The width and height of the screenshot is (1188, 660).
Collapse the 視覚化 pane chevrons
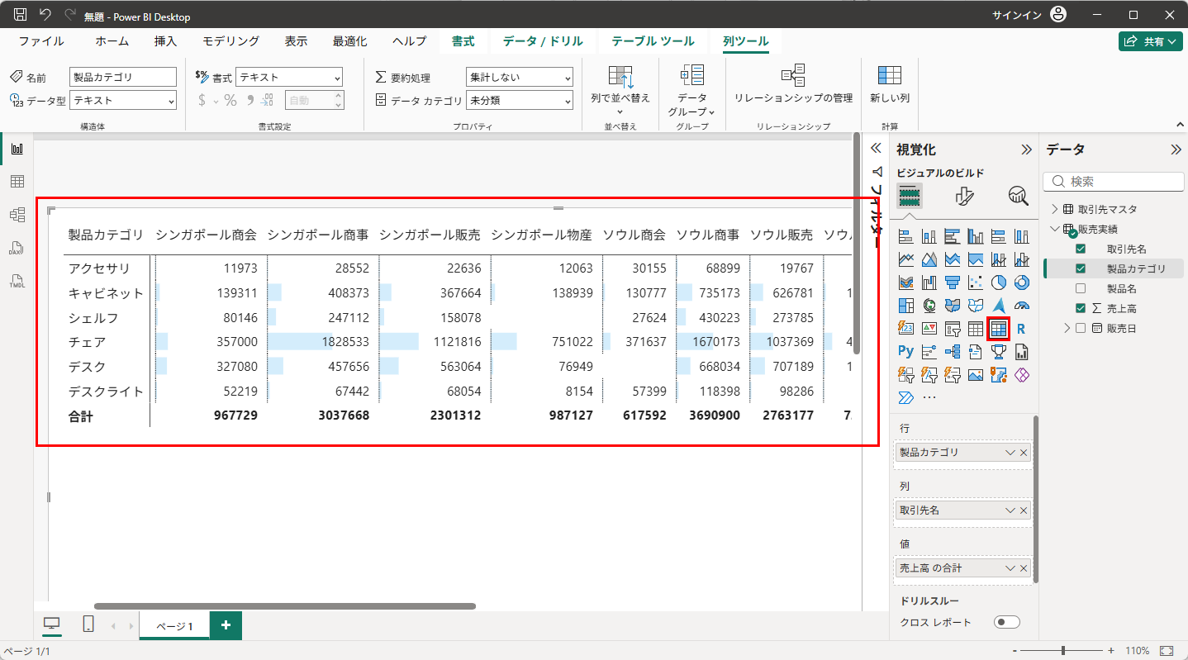(1026, 150)
